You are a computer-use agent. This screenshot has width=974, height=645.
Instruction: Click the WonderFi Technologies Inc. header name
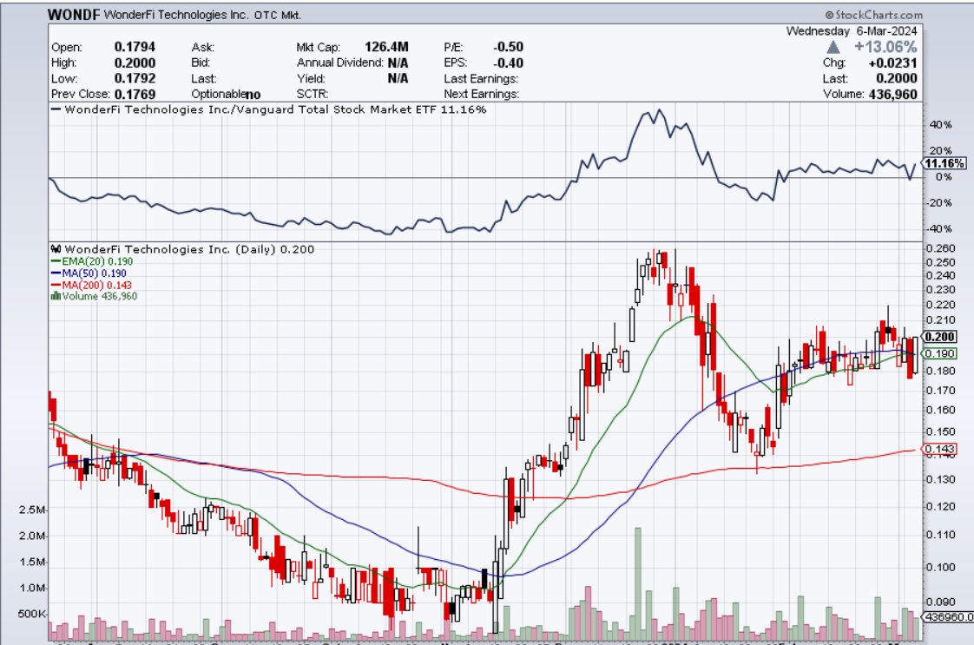176,15
